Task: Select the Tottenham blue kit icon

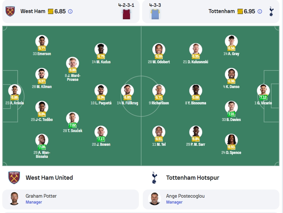Action: tap(155, 14)
